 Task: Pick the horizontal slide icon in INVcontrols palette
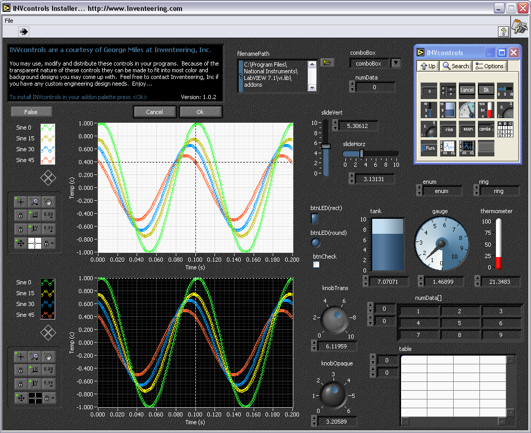[505, 90]
